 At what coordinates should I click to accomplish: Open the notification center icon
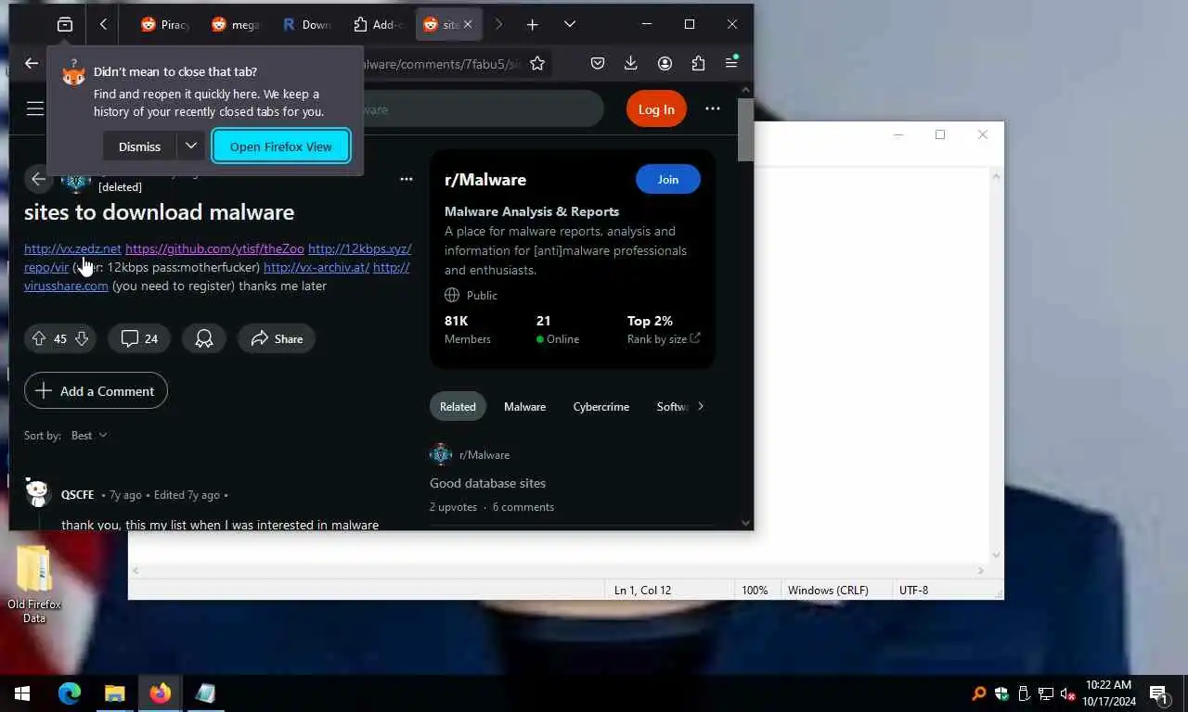1158,693
